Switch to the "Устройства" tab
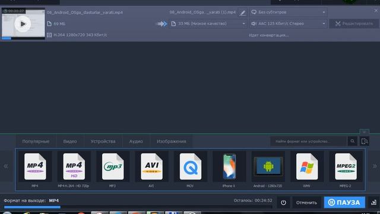The image size is (380, 214). coord(103,141)
